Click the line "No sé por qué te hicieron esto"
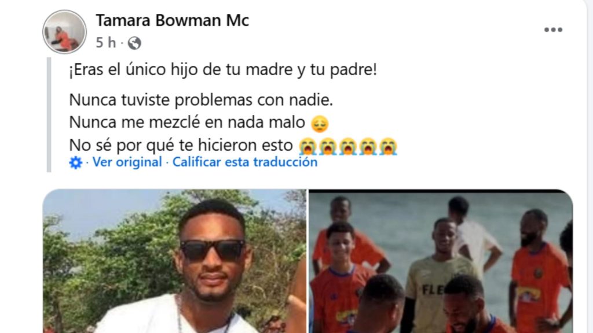The width and height of the screenshot is (593, 333). (x=181, y=145)
